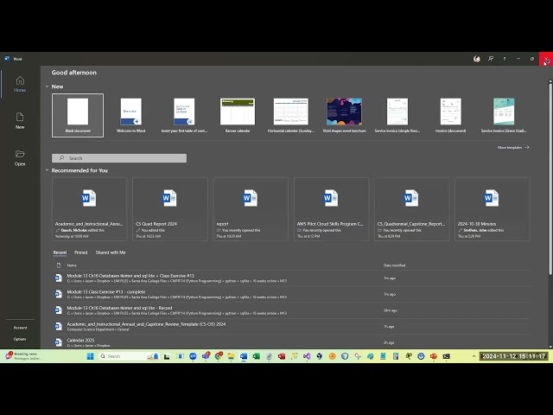553x415 pixels.
Task: Switch to the Recent tab
Action: click(60, 252)
